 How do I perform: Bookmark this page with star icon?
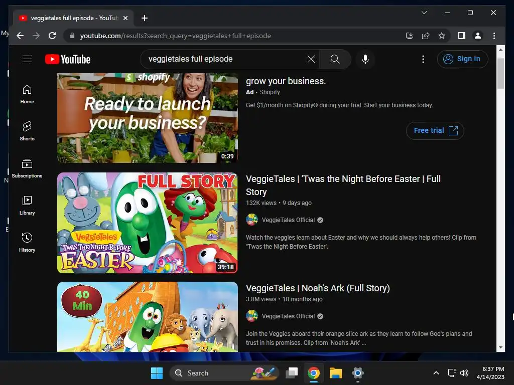[x=442, y=36]
